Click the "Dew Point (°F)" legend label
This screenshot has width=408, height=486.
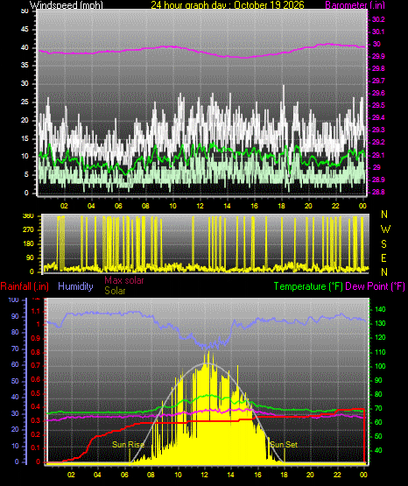coord(375,286)
